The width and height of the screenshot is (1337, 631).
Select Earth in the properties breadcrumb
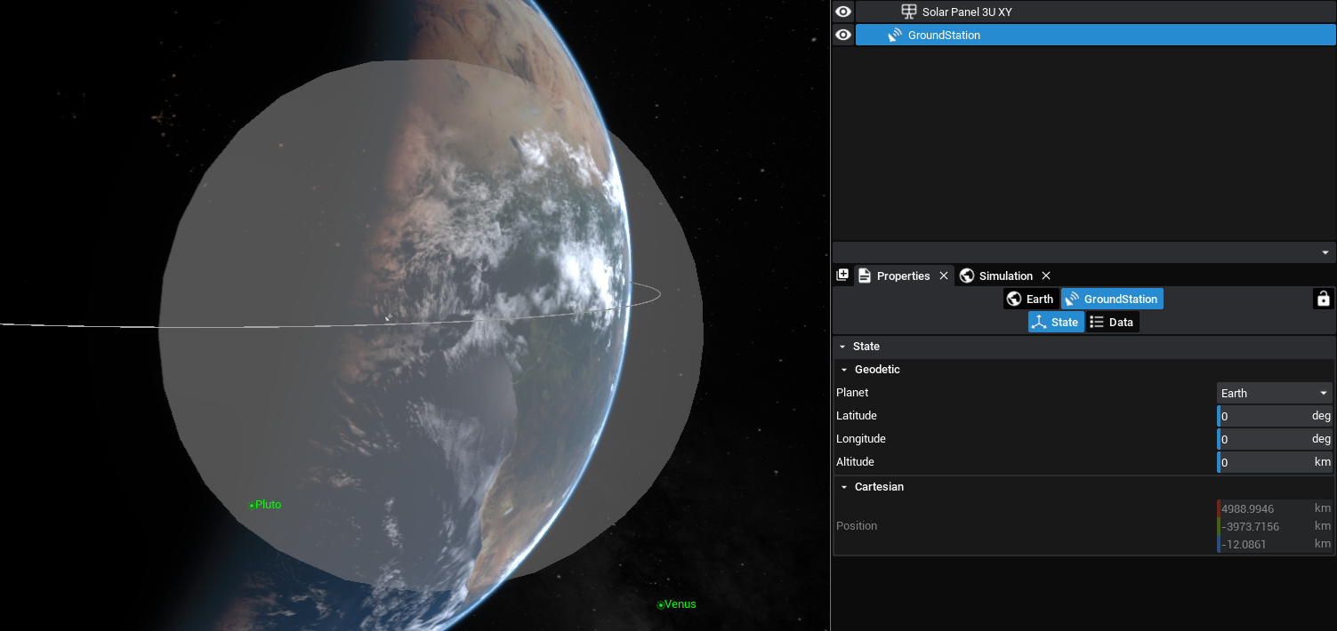click(1030, 299)
